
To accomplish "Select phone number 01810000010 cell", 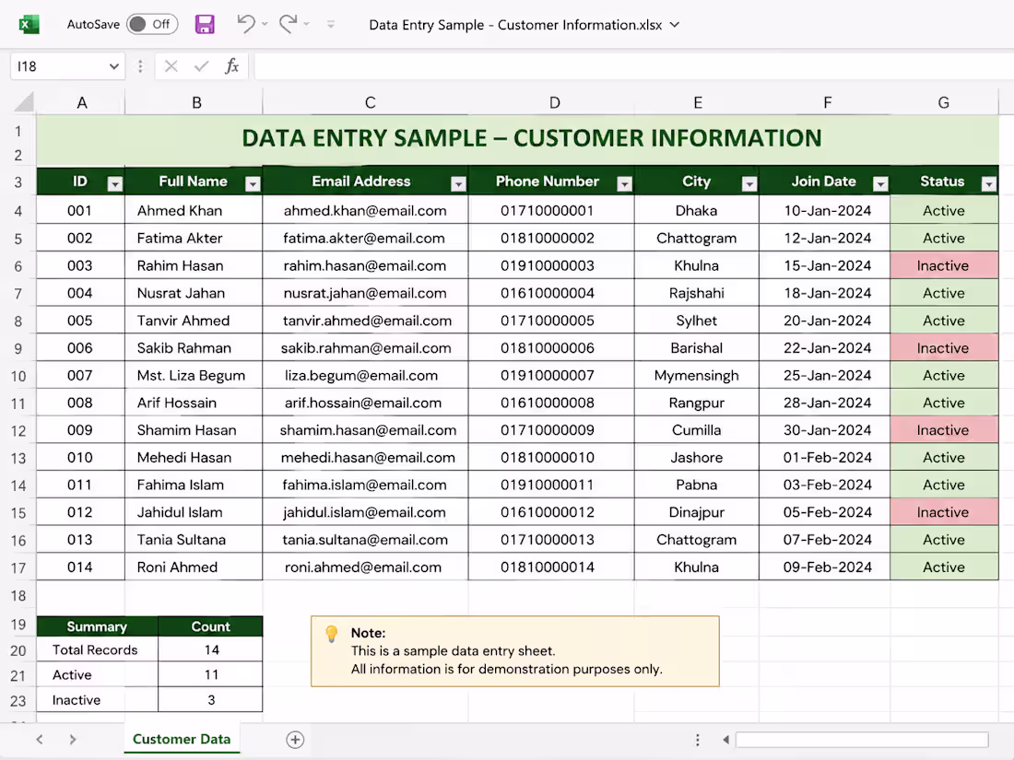I will 551,458.
